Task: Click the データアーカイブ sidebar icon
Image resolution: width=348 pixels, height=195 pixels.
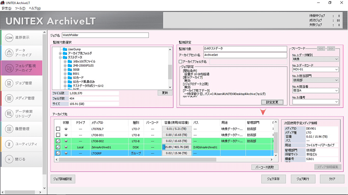Action: click(x=9, y=53)
